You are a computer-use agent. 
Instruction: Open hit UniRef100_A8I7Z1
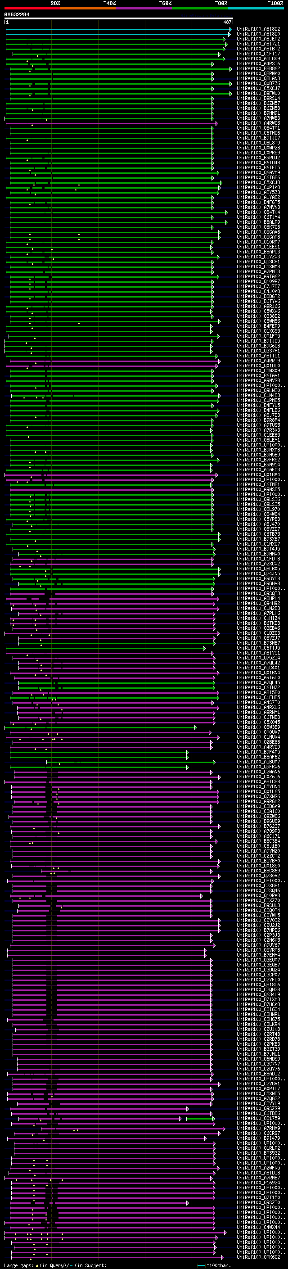(258, 44)
